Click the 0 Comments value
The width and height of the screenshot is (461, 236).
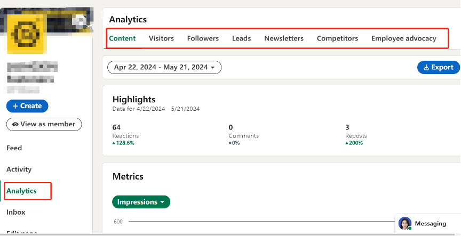231,127
